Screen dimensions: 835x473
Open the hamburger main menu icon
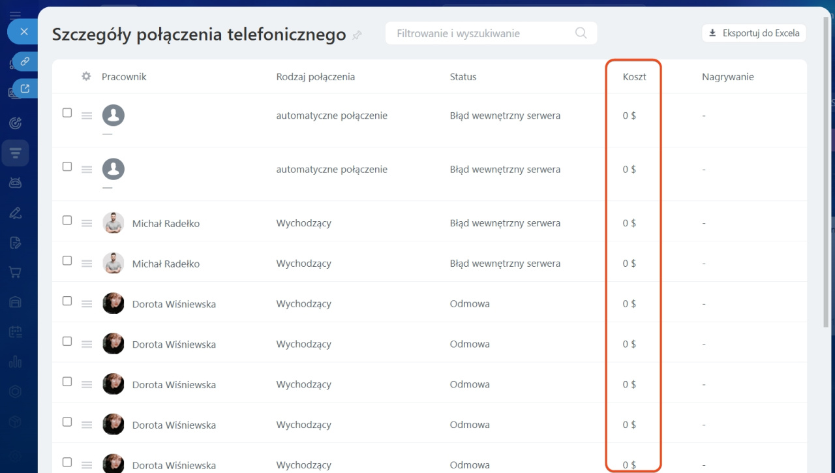tap(15, 14)
